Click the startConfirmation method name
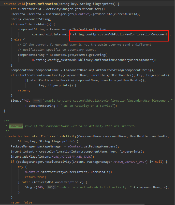 point(42,4)
